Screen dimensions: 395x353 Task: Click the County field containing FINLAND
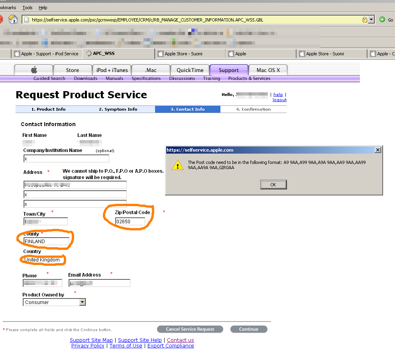coord(46,241)
